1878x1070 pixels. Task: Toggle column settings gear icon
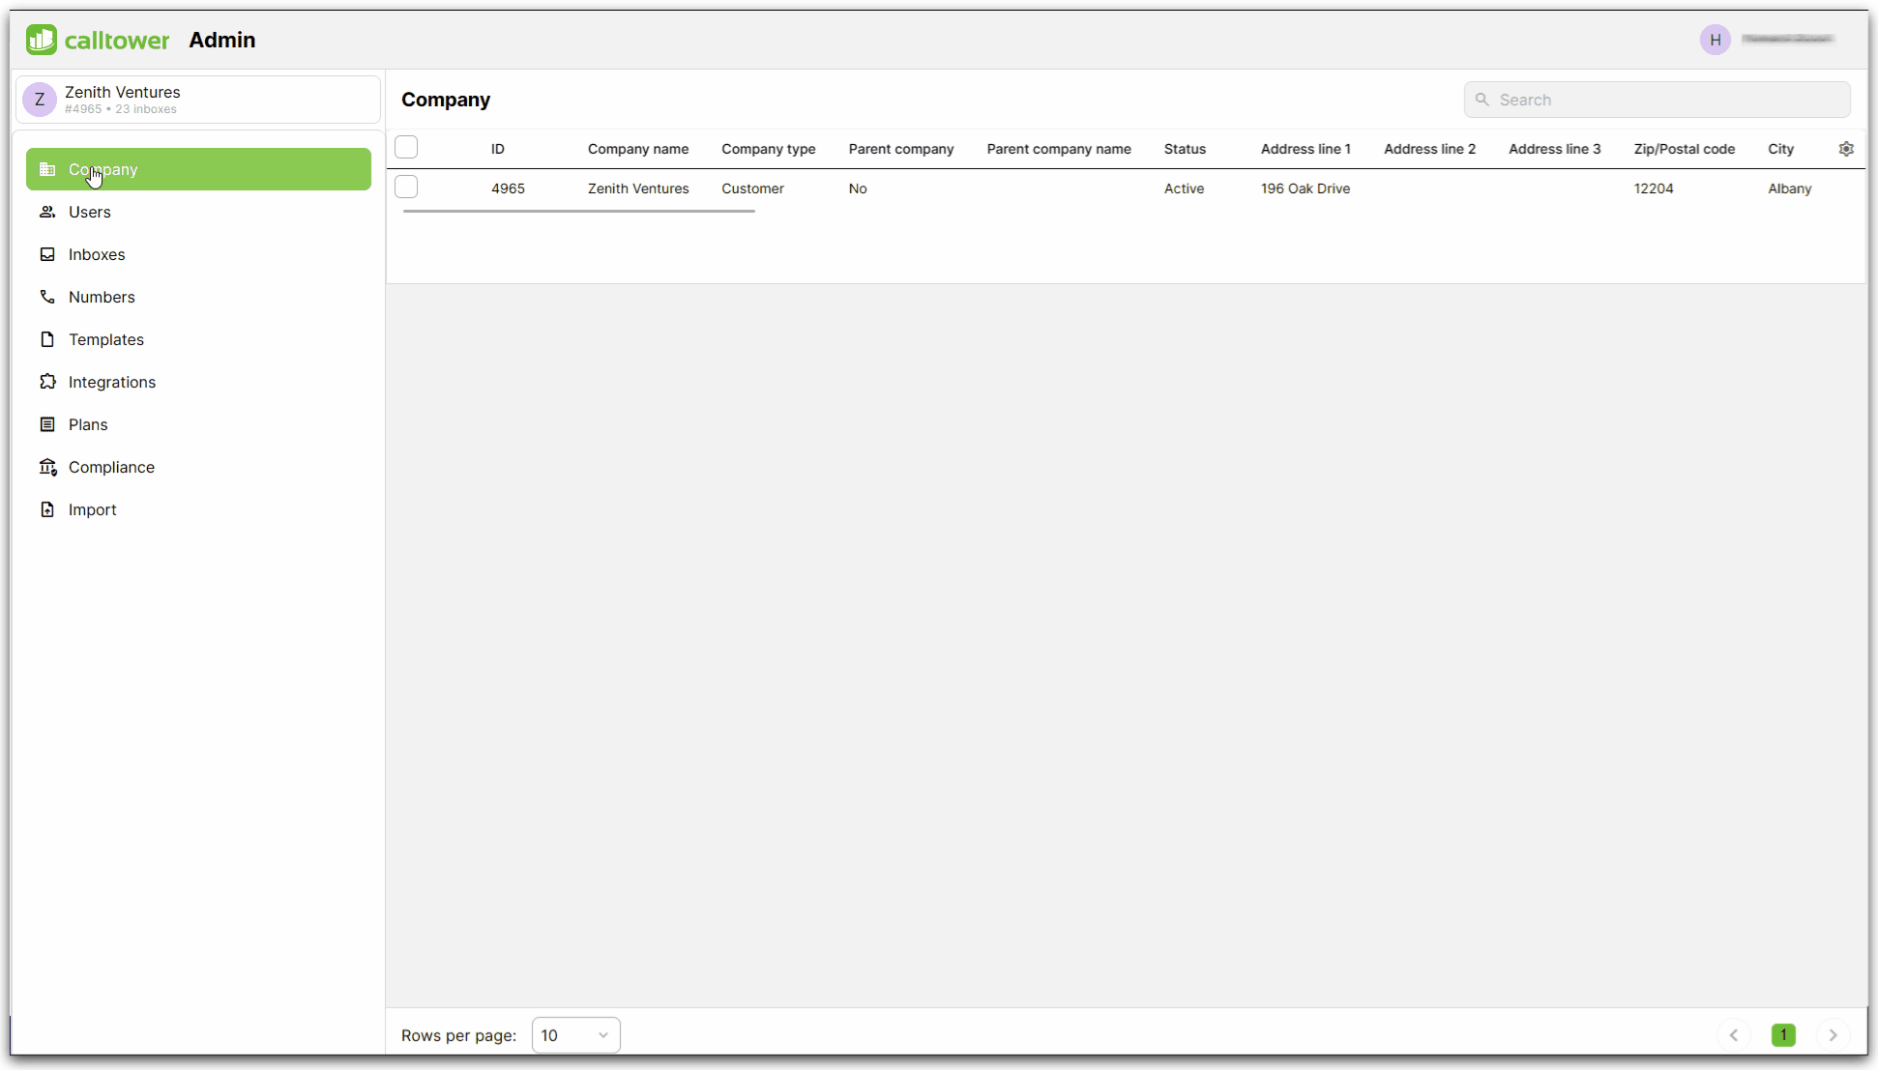[1847, 148]
